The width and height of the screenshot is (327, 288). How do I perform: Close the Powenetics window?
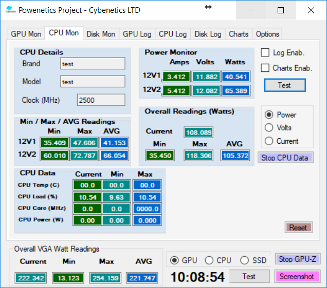coord(311,10)
